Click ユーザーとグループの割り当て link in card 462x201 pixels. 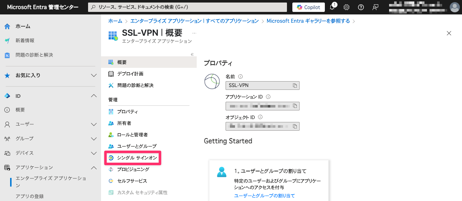[265, 196]
